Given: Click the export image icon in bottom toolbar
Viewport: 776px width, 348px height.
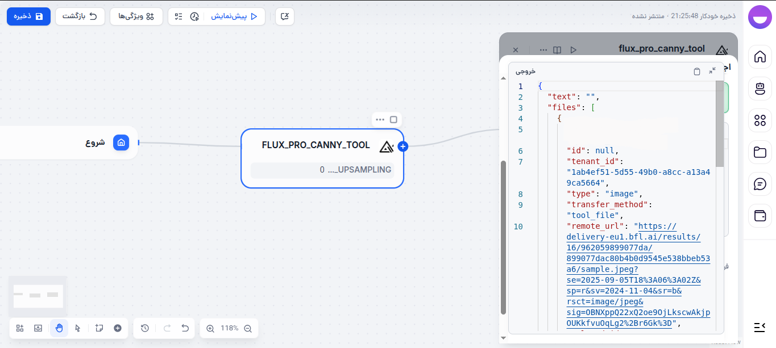Looking at the screenshot, I should pos(38,328).
